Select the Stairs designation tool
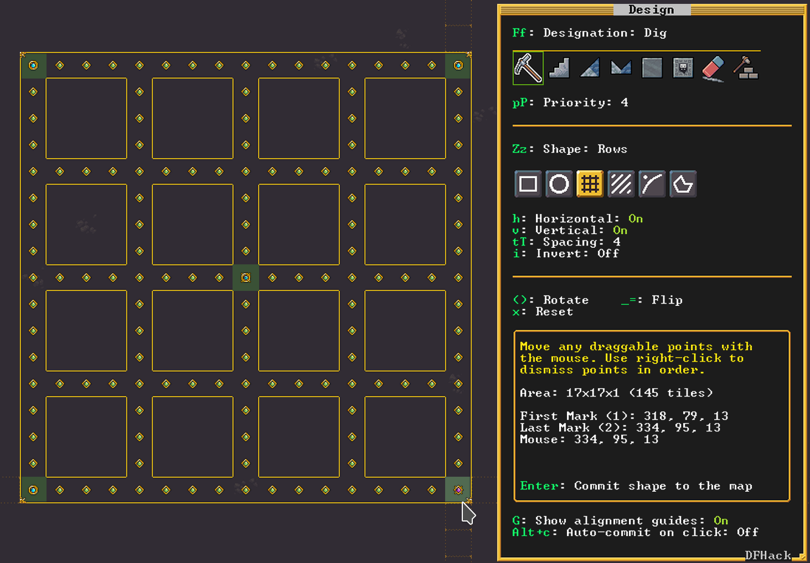This screenshot has width=810, height=563. 559,68
